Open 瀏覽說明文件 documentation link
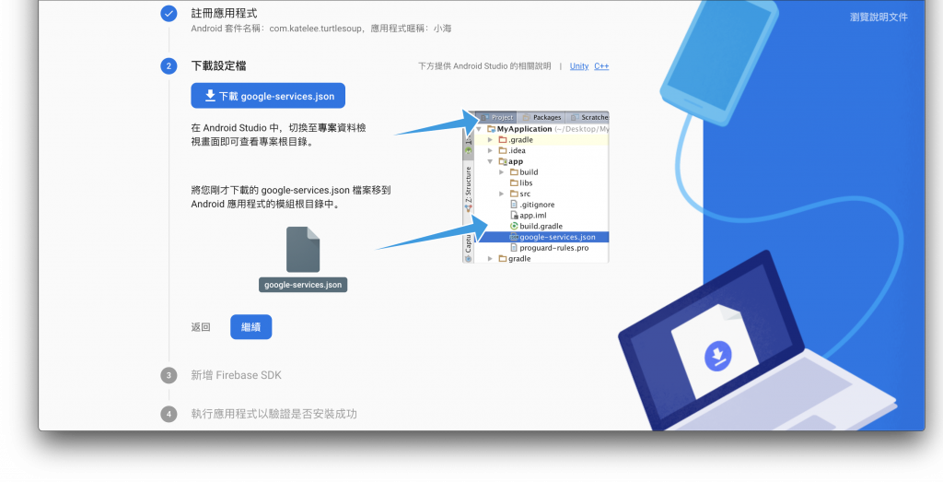The height and width of the screenshot is (482, 943). pos(879,17)
